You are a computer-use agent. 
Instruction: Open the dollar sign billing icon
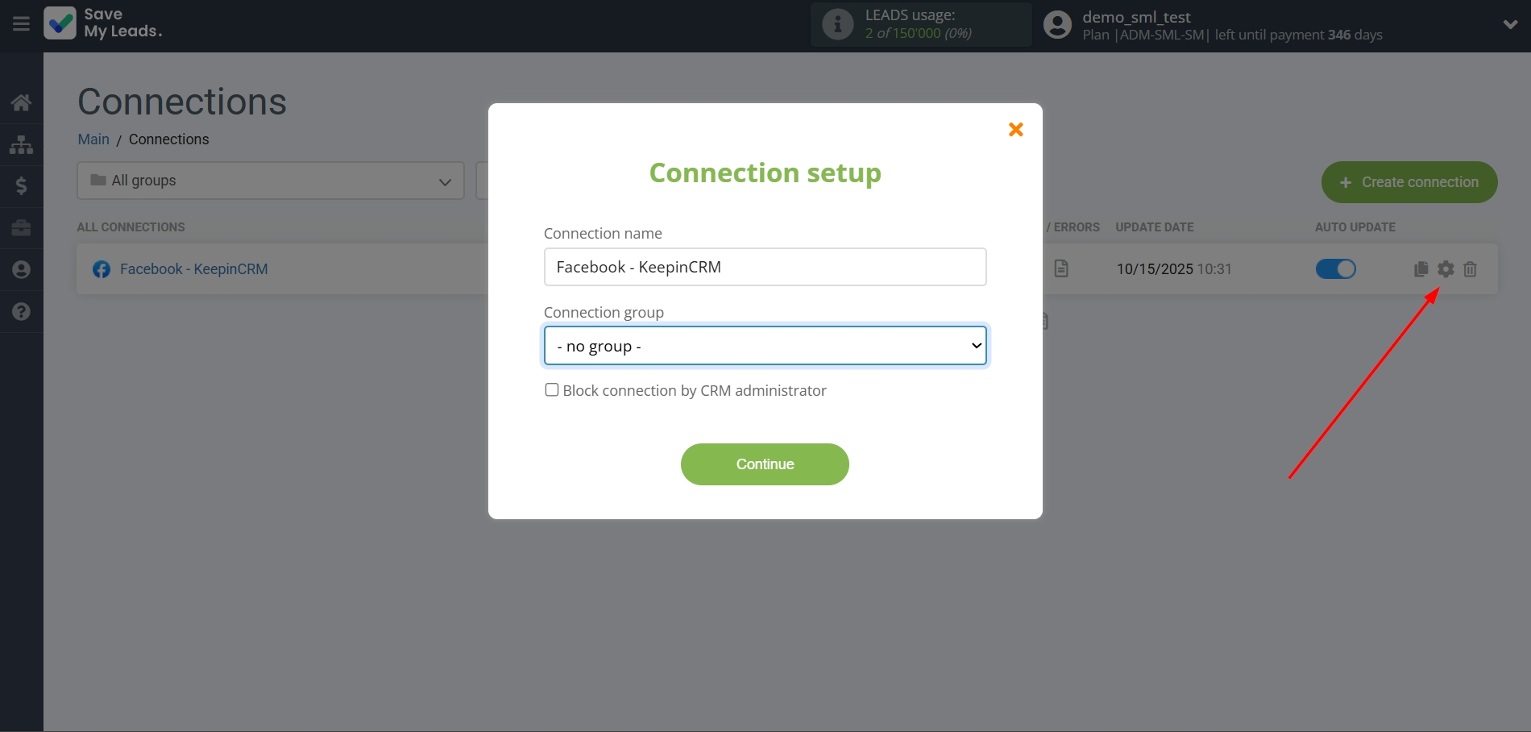point(21,186)
